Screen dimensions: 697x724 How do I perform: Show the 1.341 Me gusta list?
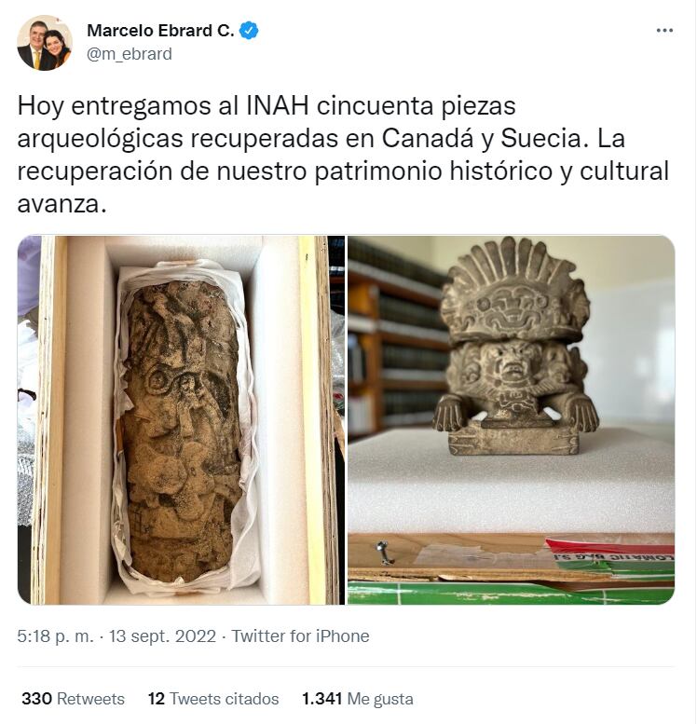point(358,699)
